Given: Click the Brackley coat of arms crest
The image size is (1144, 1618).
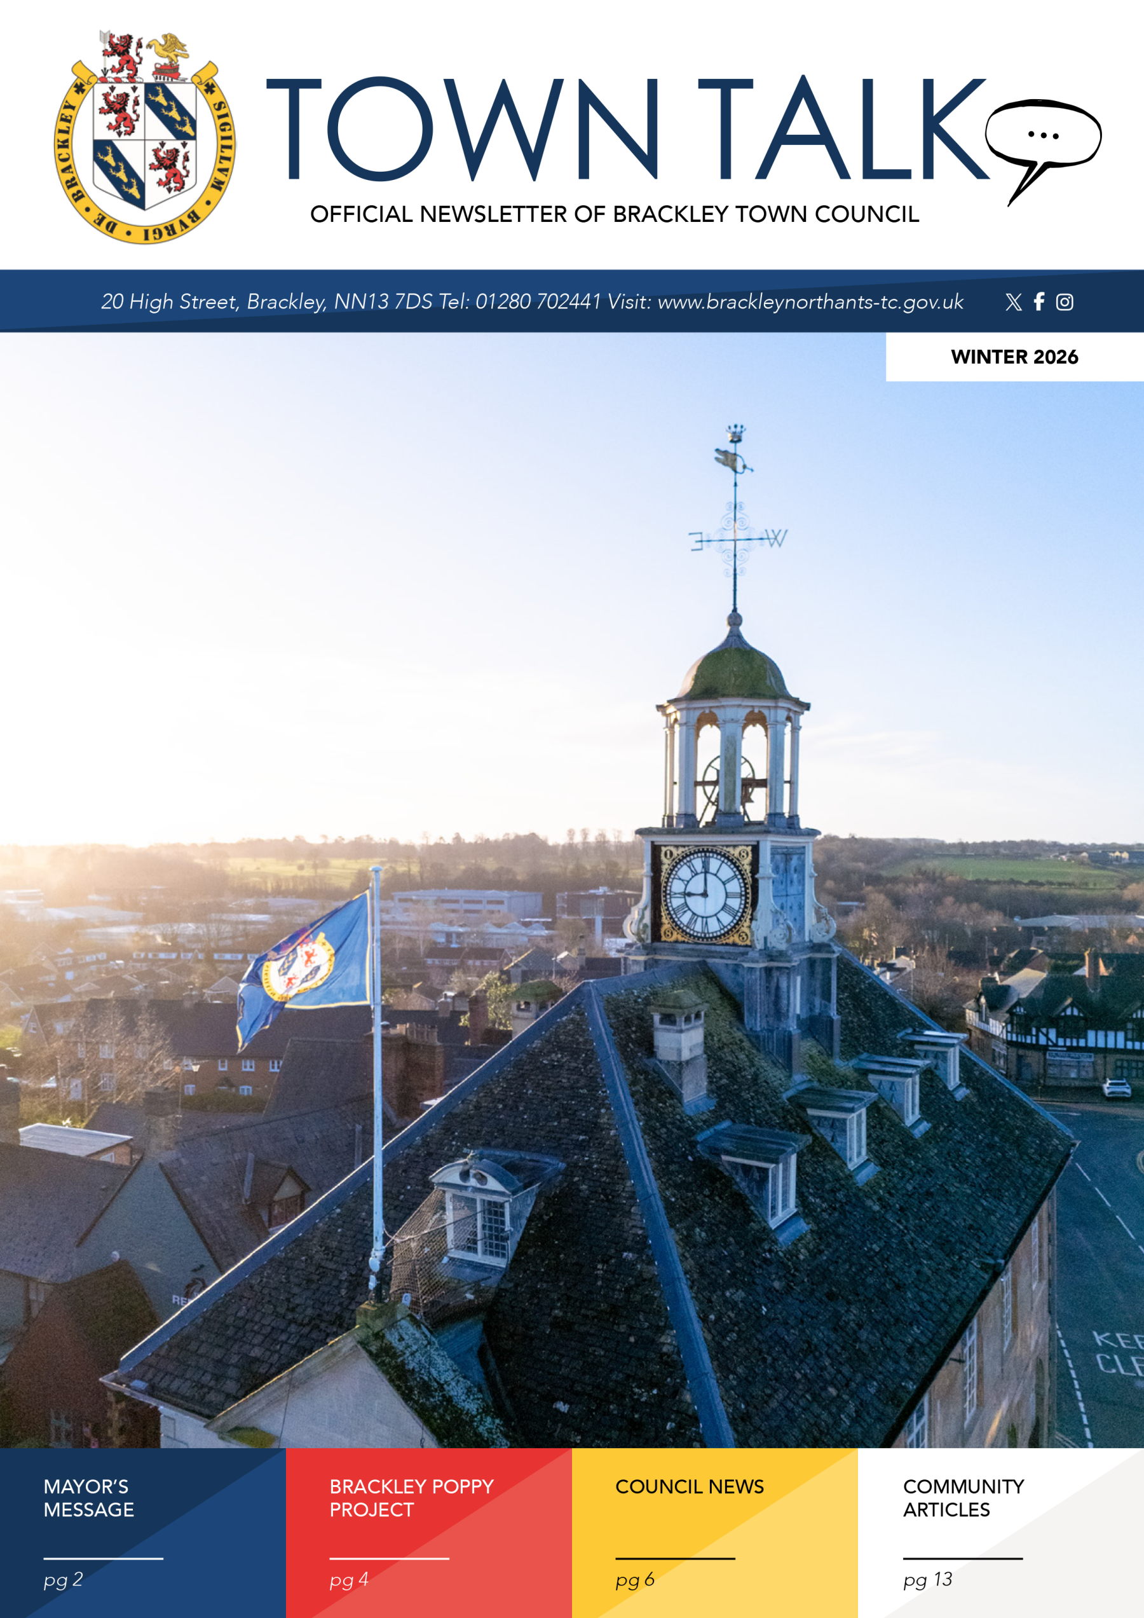Looking at the screenshot, I should (x=145, y=138).
